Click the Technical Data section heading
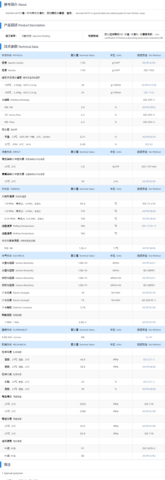This screenshot has width=165, height=480. click(21, 47)
